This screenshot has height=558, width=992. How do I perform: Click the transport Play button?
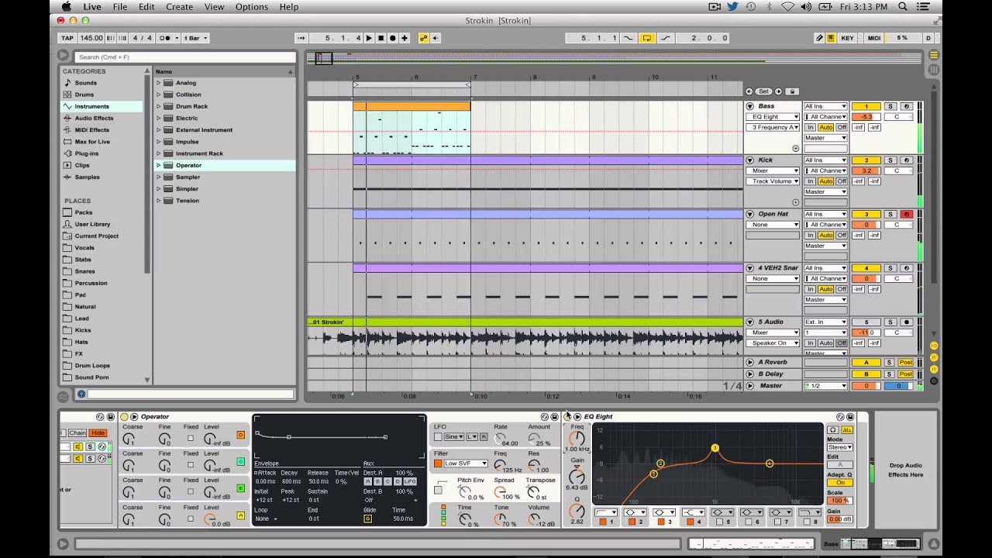[x=369, y=38]
